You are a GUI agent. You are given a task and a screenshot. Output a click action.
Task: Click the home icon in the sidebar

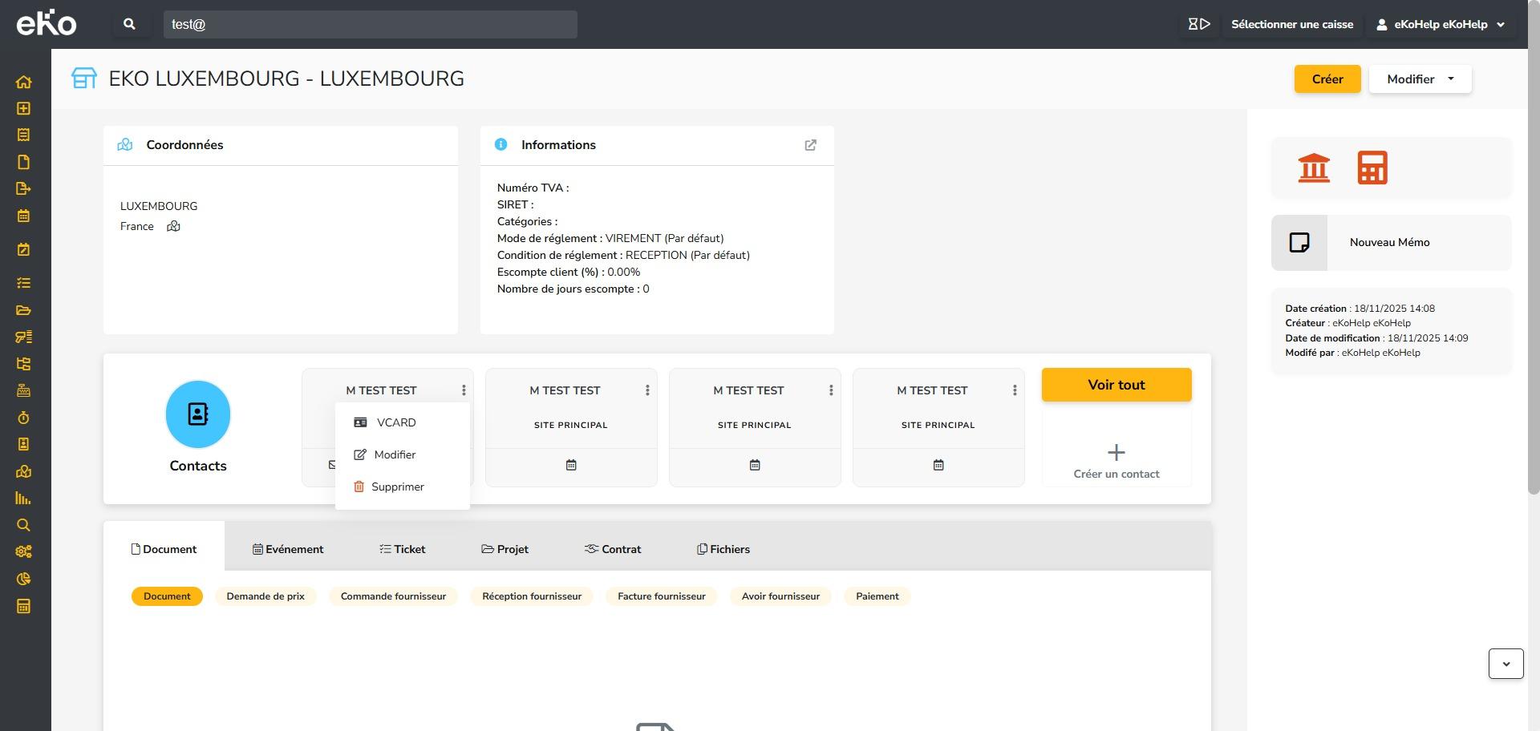tap(23, 82)
